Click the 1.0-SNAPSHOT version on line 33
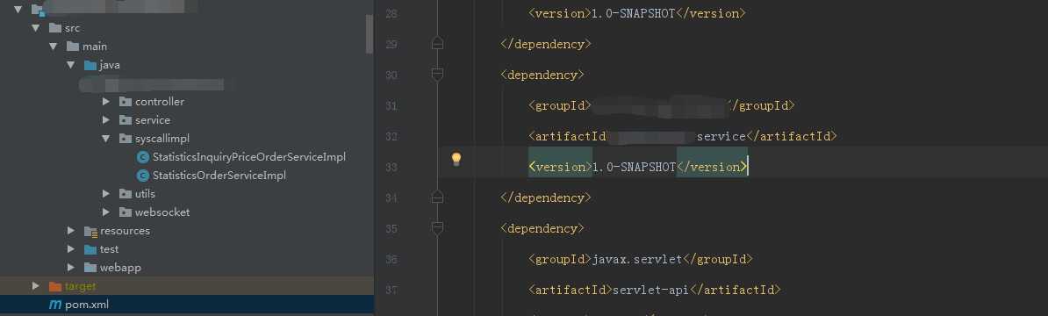The height and width of the screenshot is (316, 1048). point(634,167)
